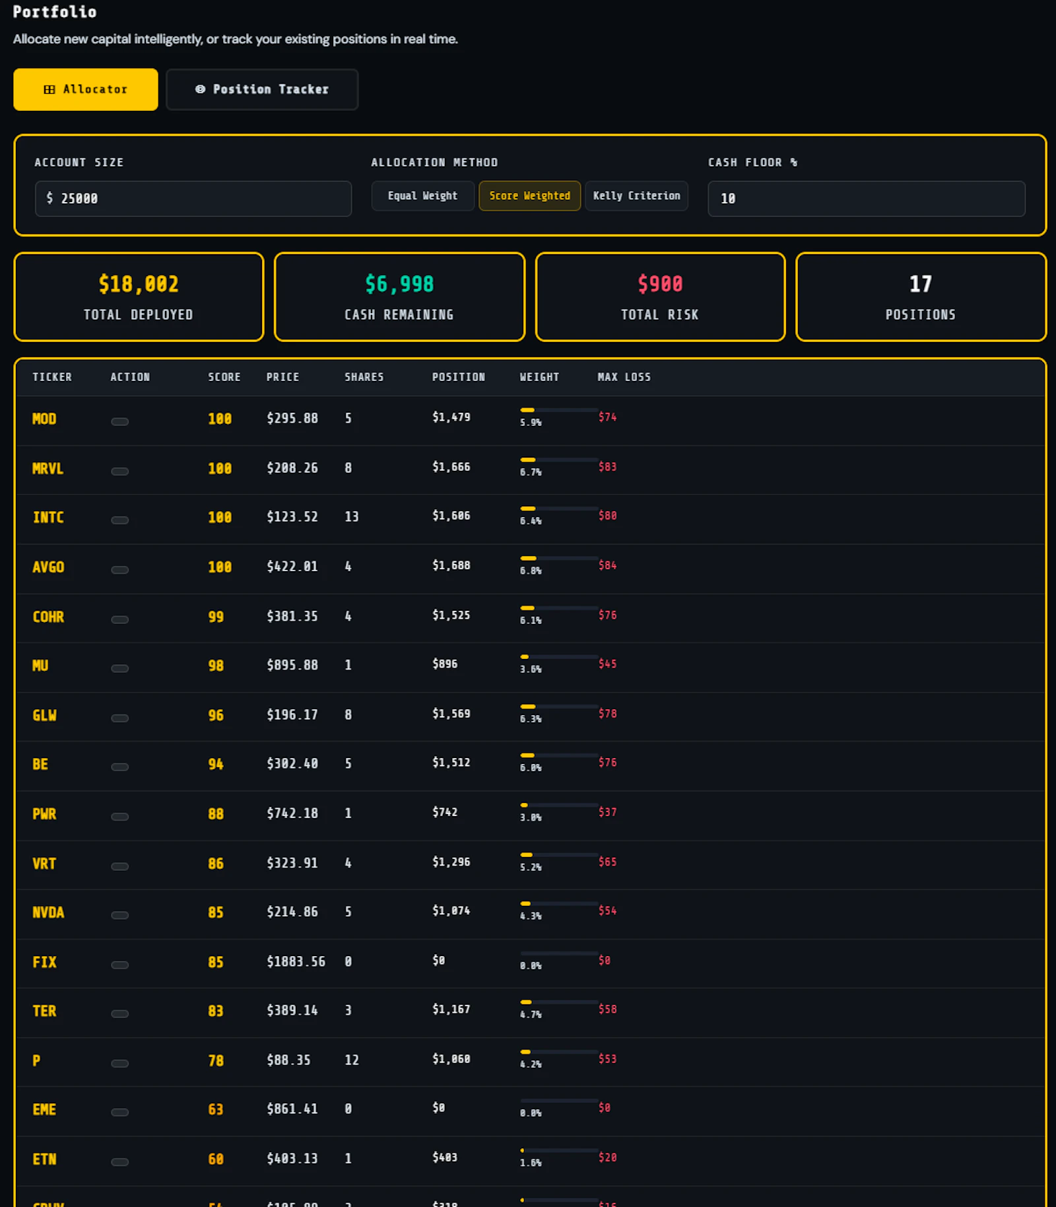Sort by the Position column header

click(459, 377)
